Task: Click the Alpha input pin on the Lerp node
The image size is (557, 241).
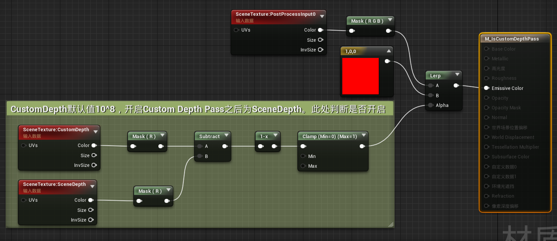Action: point(430,105)
